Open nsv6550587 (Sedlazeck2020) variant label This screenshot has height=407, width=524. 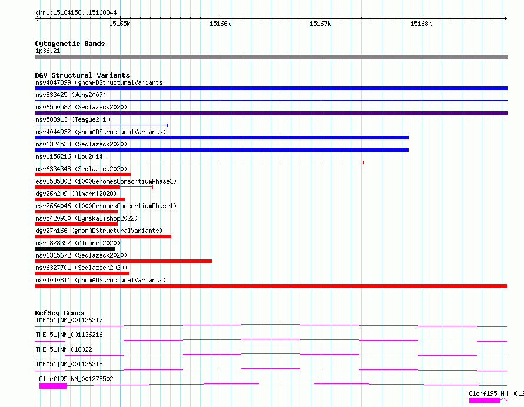pos(81,107)
